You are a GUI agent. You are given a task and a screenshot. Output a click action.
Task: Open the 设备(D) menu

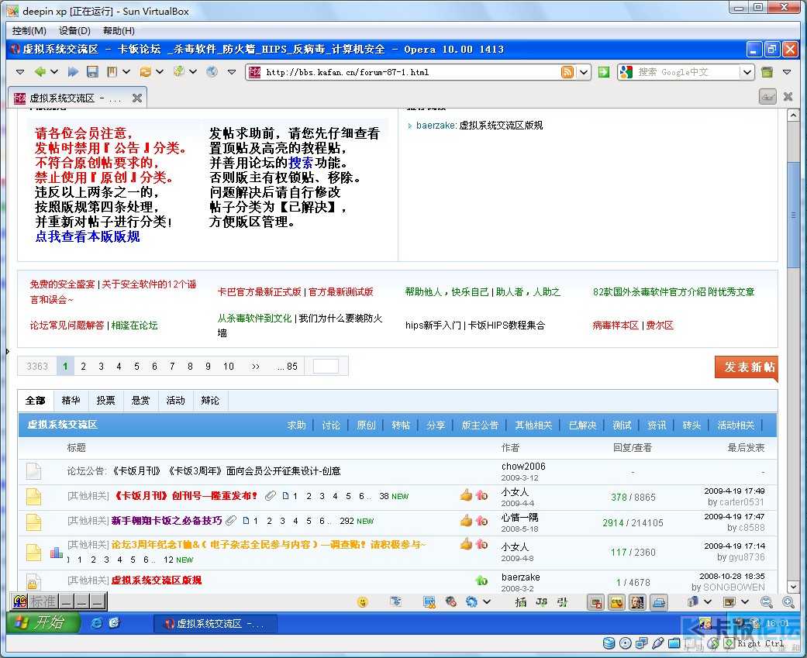click(x=74, y=31)
